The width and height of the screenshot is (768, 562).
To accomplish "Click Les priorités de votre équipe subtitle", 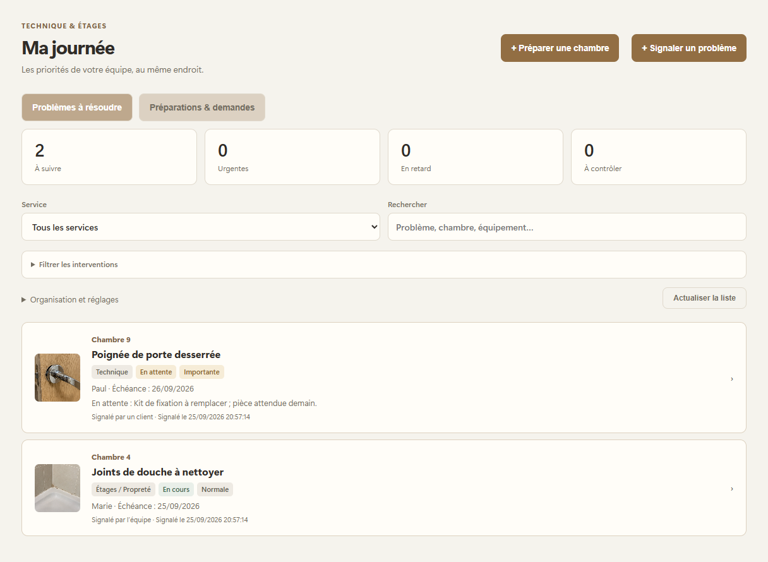I will 112,69.
